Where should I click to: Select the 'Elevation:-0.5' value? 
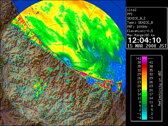pyautogui.click(x=140, y=31)
